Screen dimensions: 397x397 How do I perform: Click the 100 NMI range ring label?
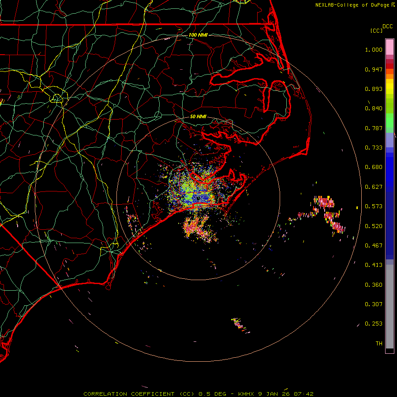pyautogui.click(x=198, y=35)
